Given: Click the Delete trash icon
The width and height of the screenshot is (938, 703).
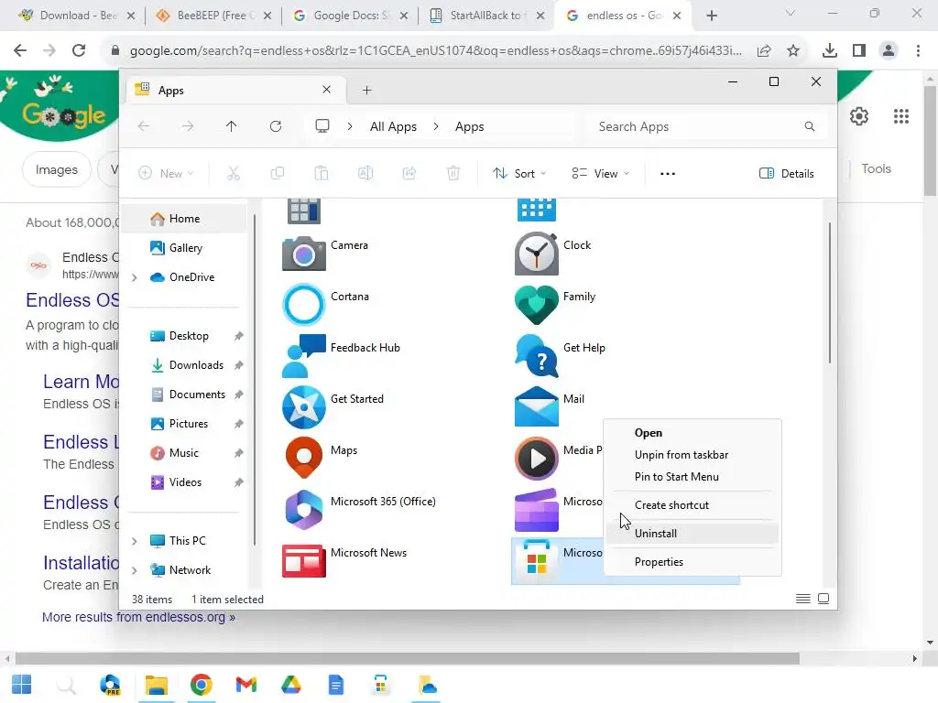Looking at the screenshot, I should click(x=453, y=173).
